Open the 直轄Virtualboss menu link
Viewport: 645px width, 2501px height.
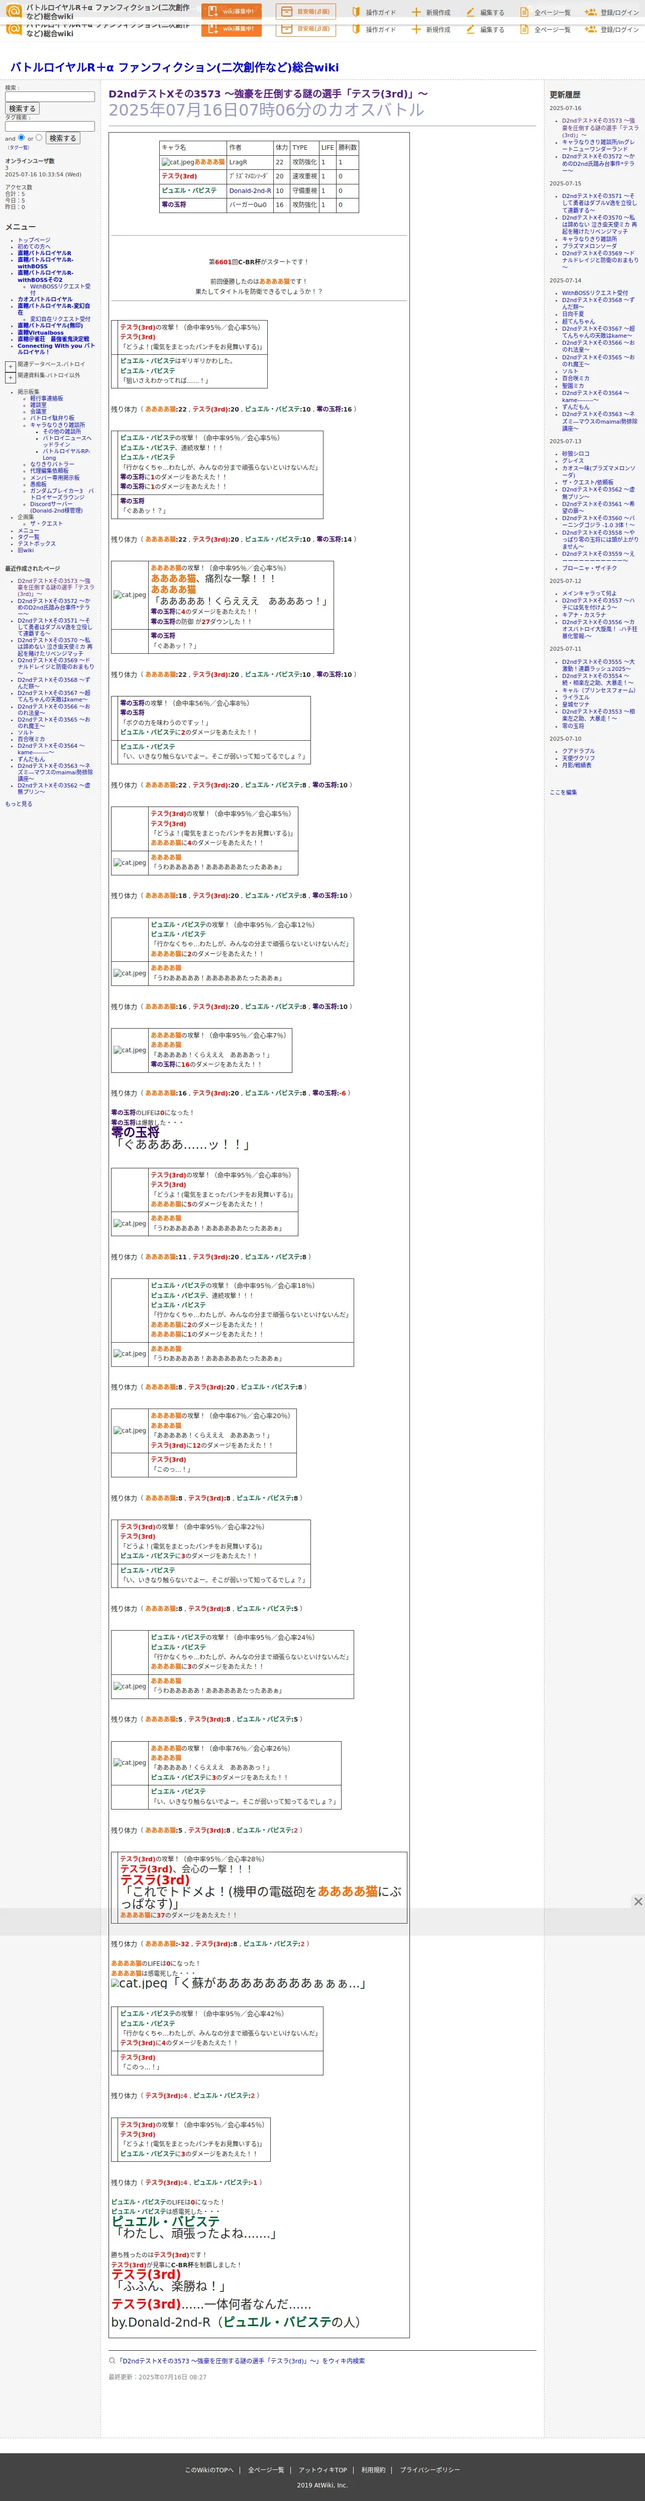click(41, 333)
